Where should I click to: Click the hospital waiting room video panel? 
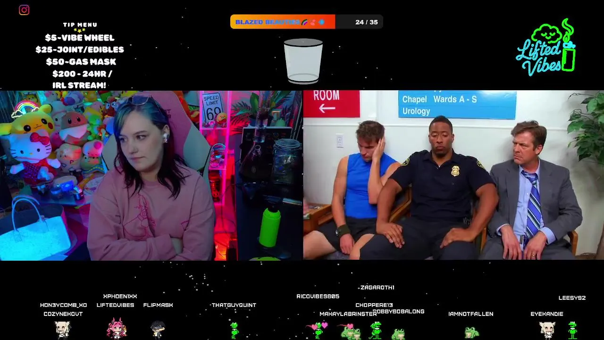453,175
